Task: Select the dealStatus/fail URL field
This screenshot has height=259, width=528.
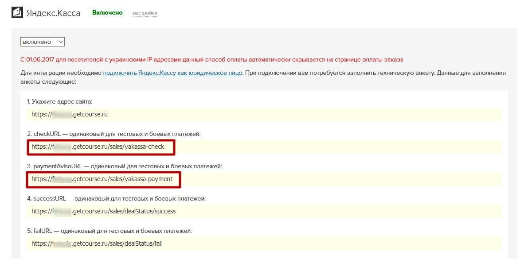Action: pos(264,244)
